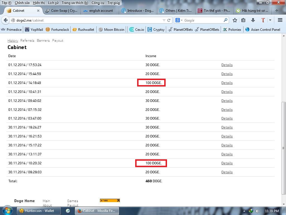Click the red T toolbar icon

(x=263, y=20)
